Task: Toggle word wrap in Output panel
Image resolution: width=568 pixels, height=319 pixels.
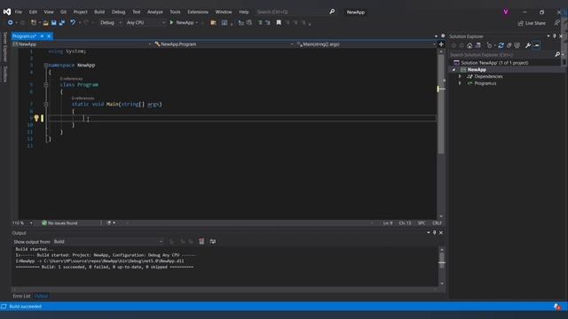Action: point(213,242)
